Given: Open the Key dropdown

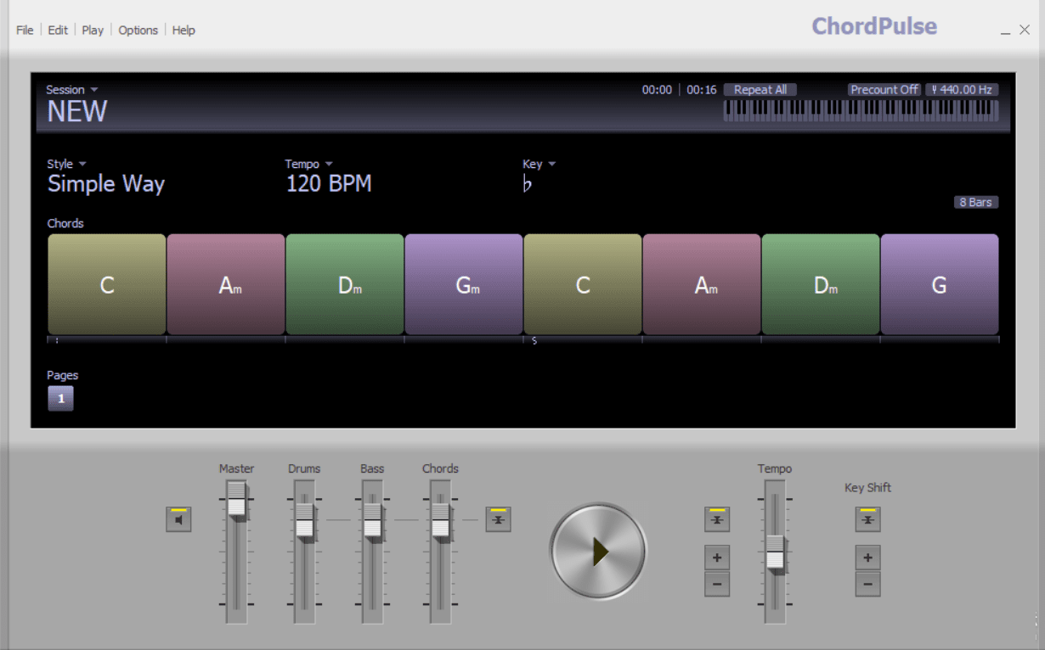Looking at the screenshot, I should click(539, 163).
